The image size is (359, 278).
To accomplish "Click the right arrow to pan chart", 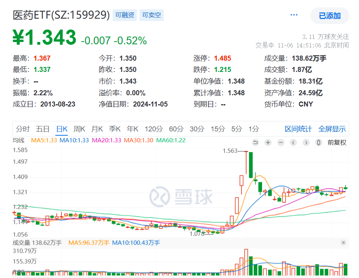I will coord(306,143).
